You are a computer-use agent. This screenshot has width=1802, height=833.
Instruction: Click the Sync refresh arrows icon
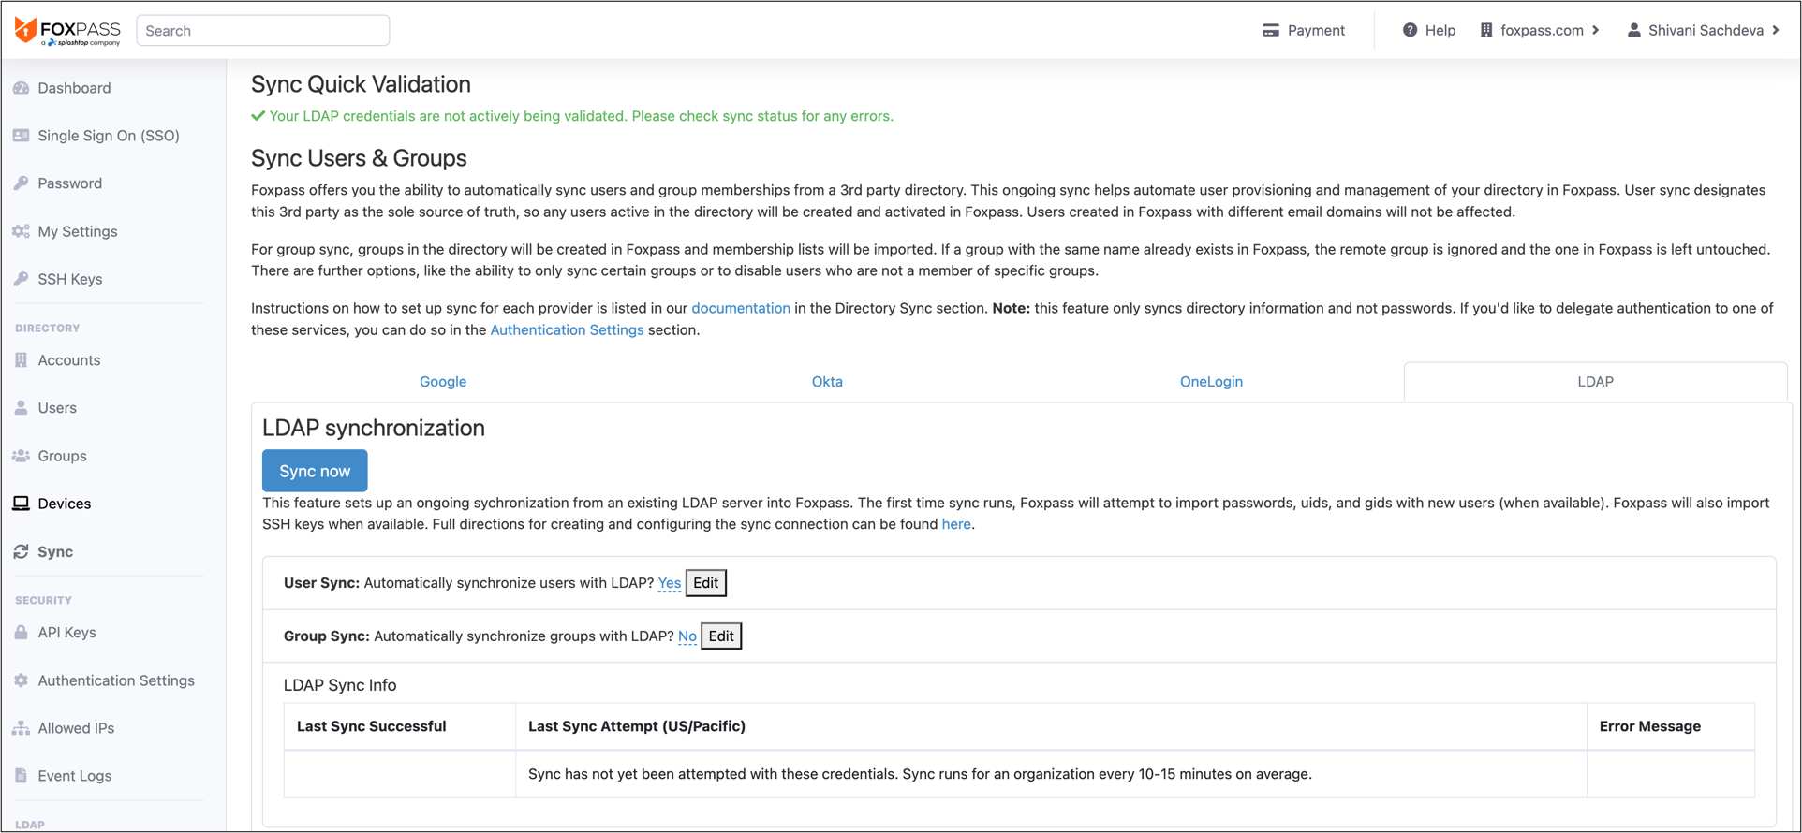[x=21, y=552]
